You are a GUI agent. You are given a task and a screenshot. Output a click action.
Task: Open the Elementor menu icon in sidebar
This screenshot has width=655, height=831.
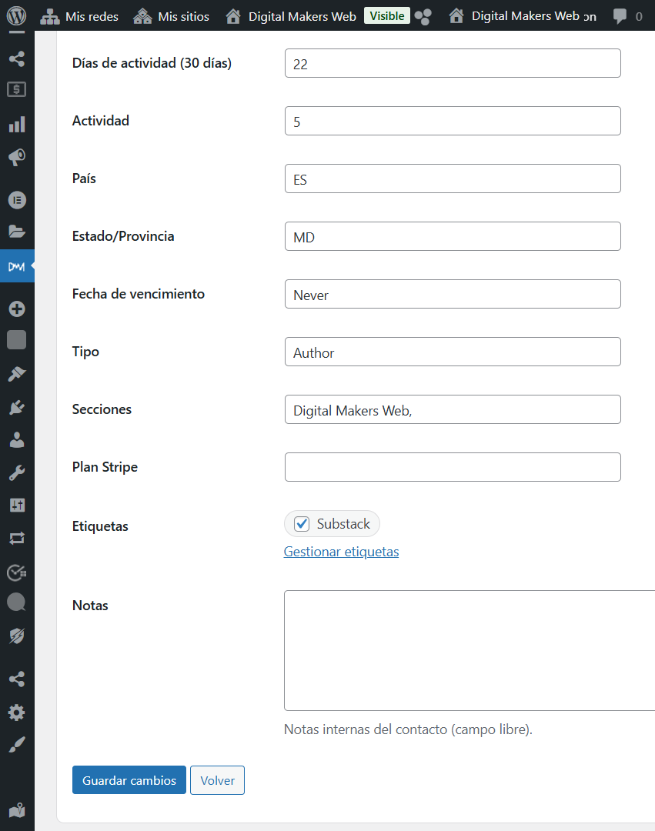click(17, 200)
